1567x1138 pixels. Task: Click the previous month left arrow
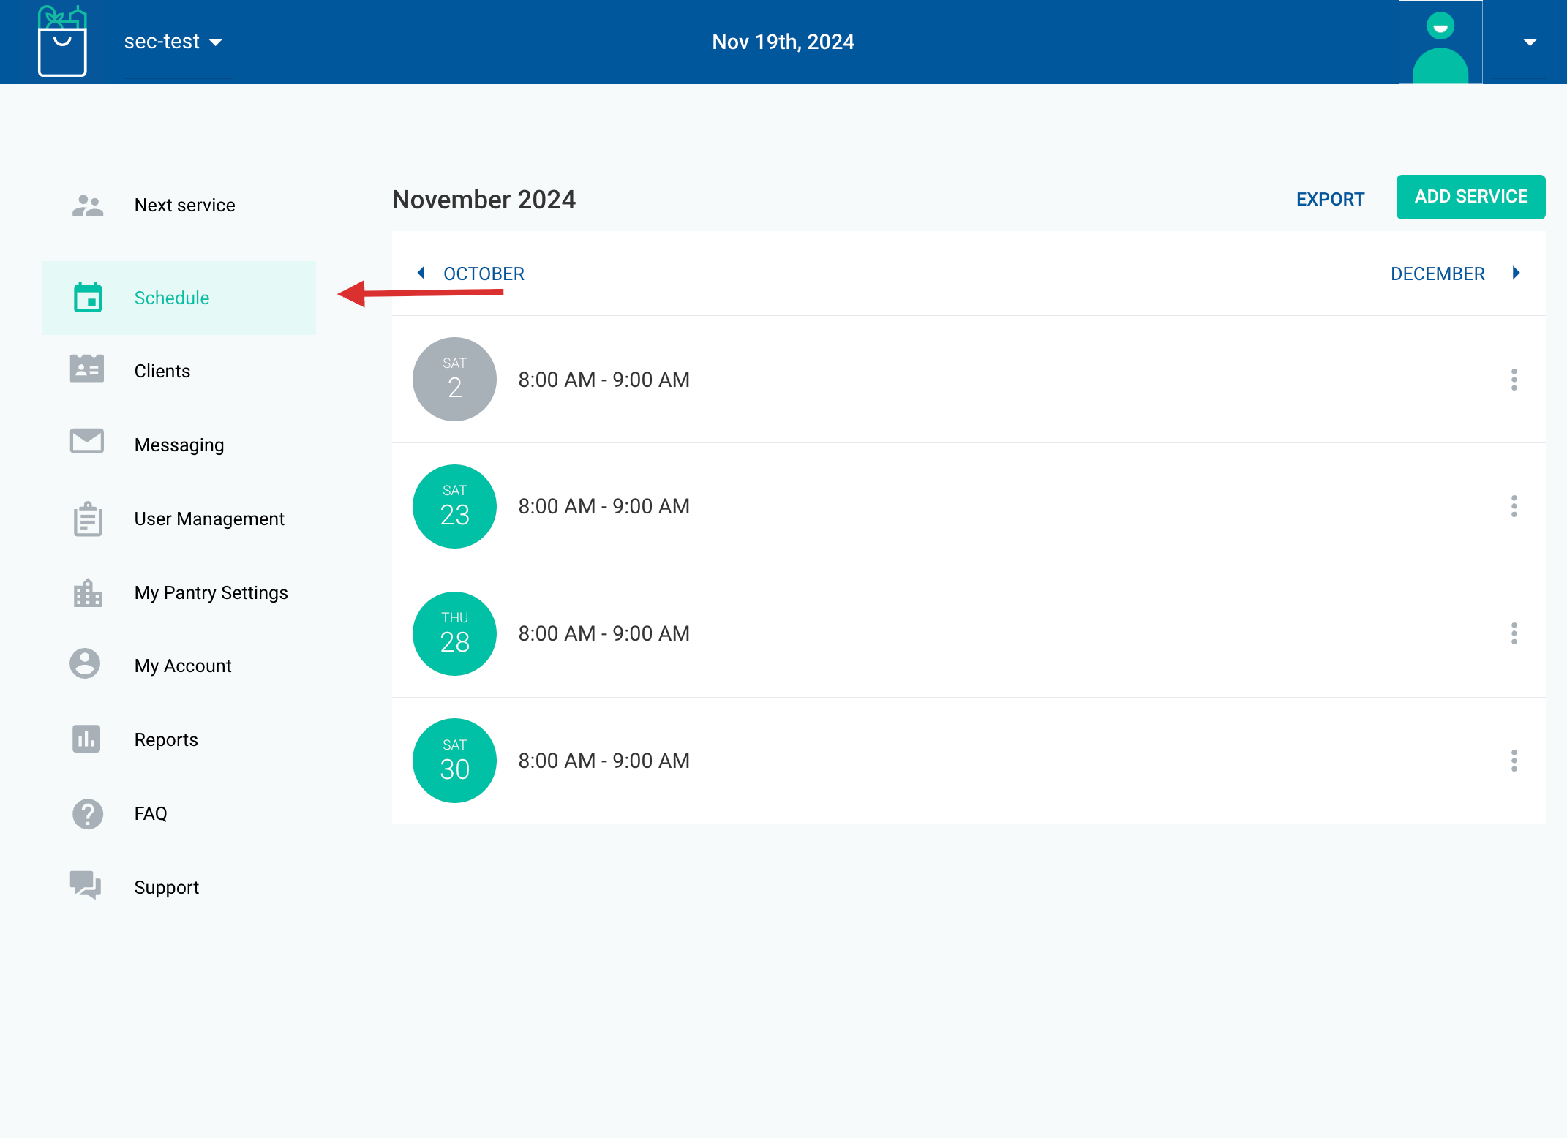421,273
